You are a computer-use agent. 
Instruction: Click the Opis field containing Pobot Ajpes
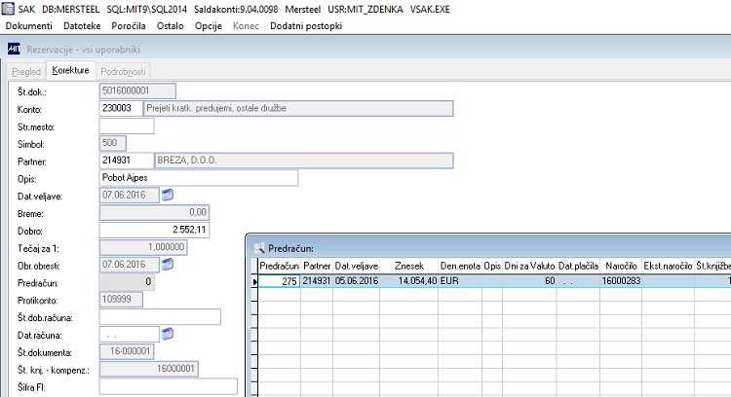click(199, 178)
